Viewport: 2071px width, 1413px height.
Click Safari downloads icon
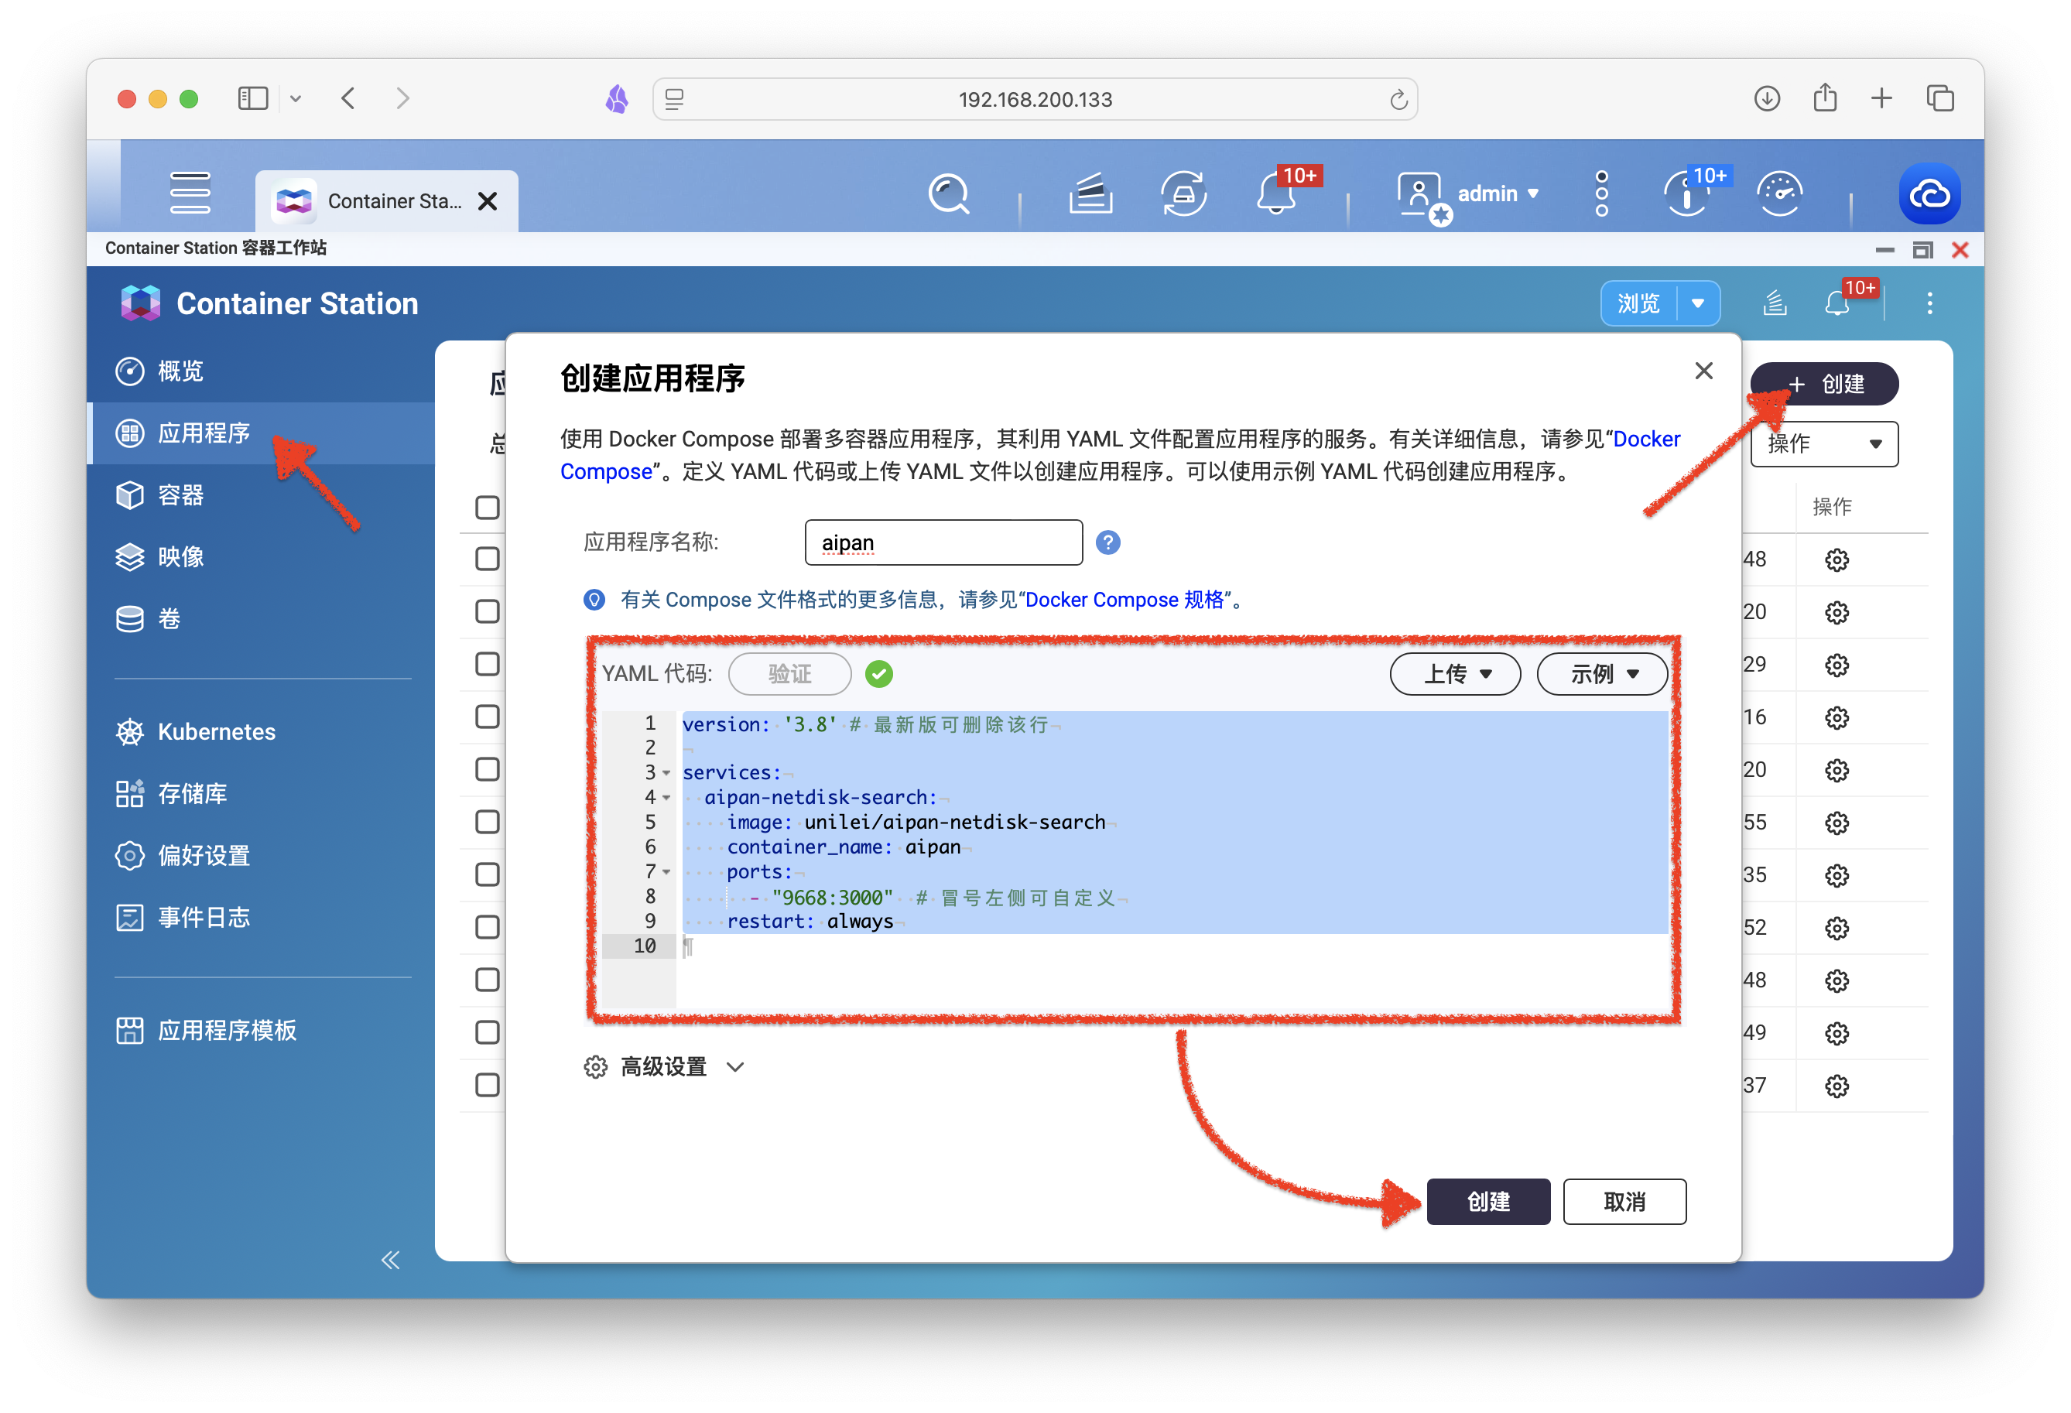1767,98
